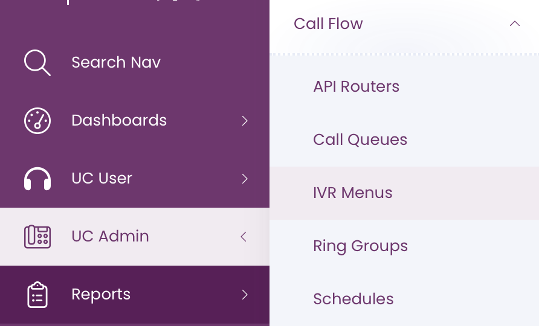Image resolution: width=539 pixels, height=326 pixels.
Task: Click the Reports clipboard icon
Action: point(37,295)
